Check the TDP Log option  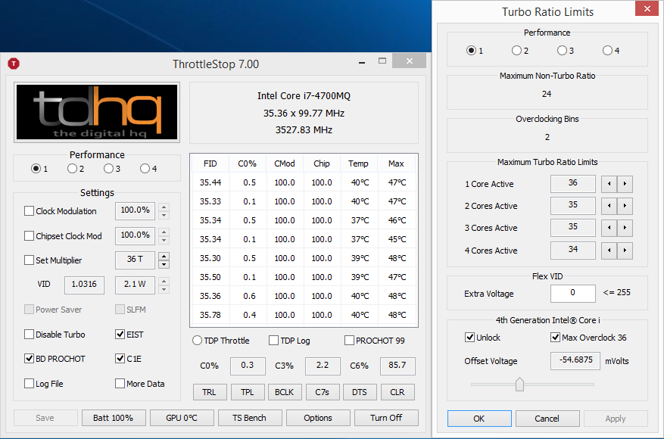(x=273, y=341)
